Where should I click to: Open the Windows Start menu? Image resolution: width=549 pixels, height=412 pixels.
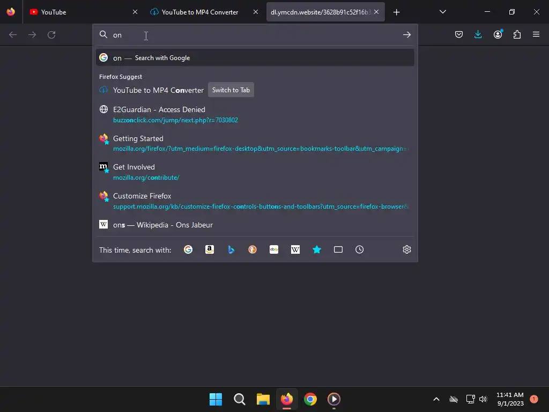(x=216, y=399)
